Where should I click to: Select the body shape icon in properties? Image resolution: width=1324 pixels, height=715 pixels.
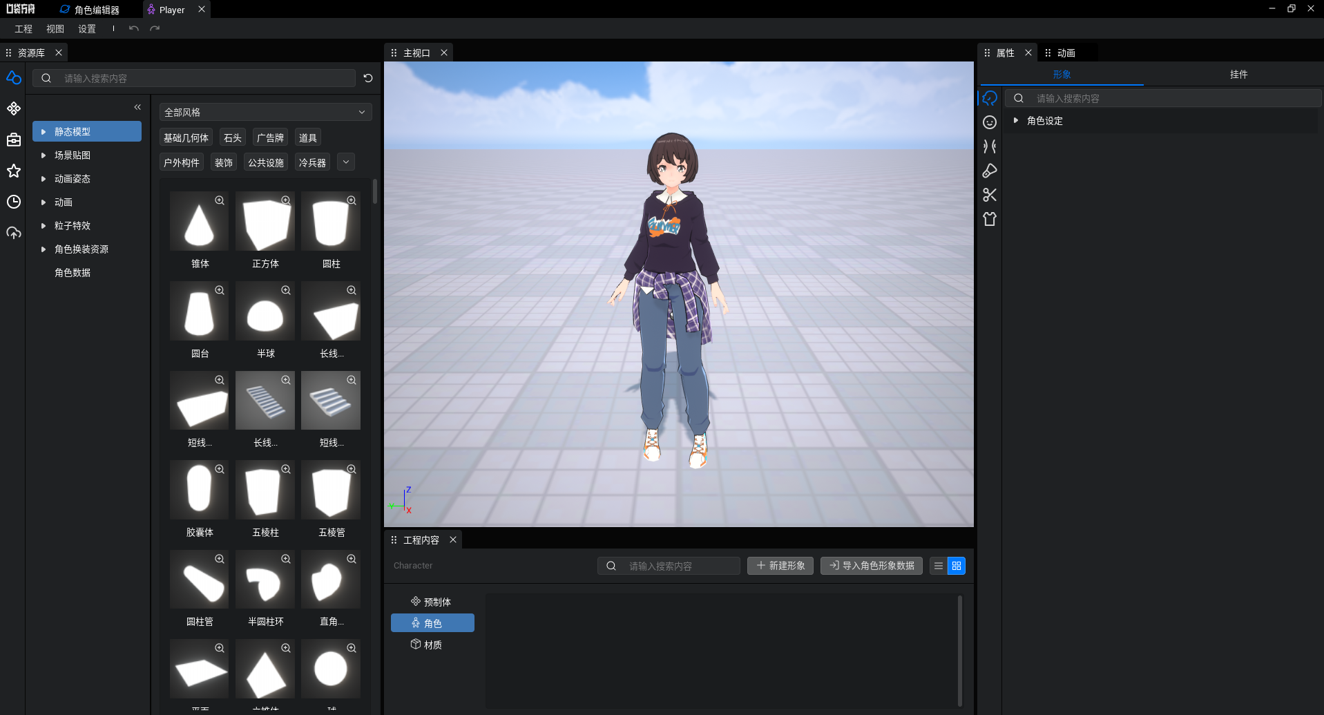pos(990,146)
